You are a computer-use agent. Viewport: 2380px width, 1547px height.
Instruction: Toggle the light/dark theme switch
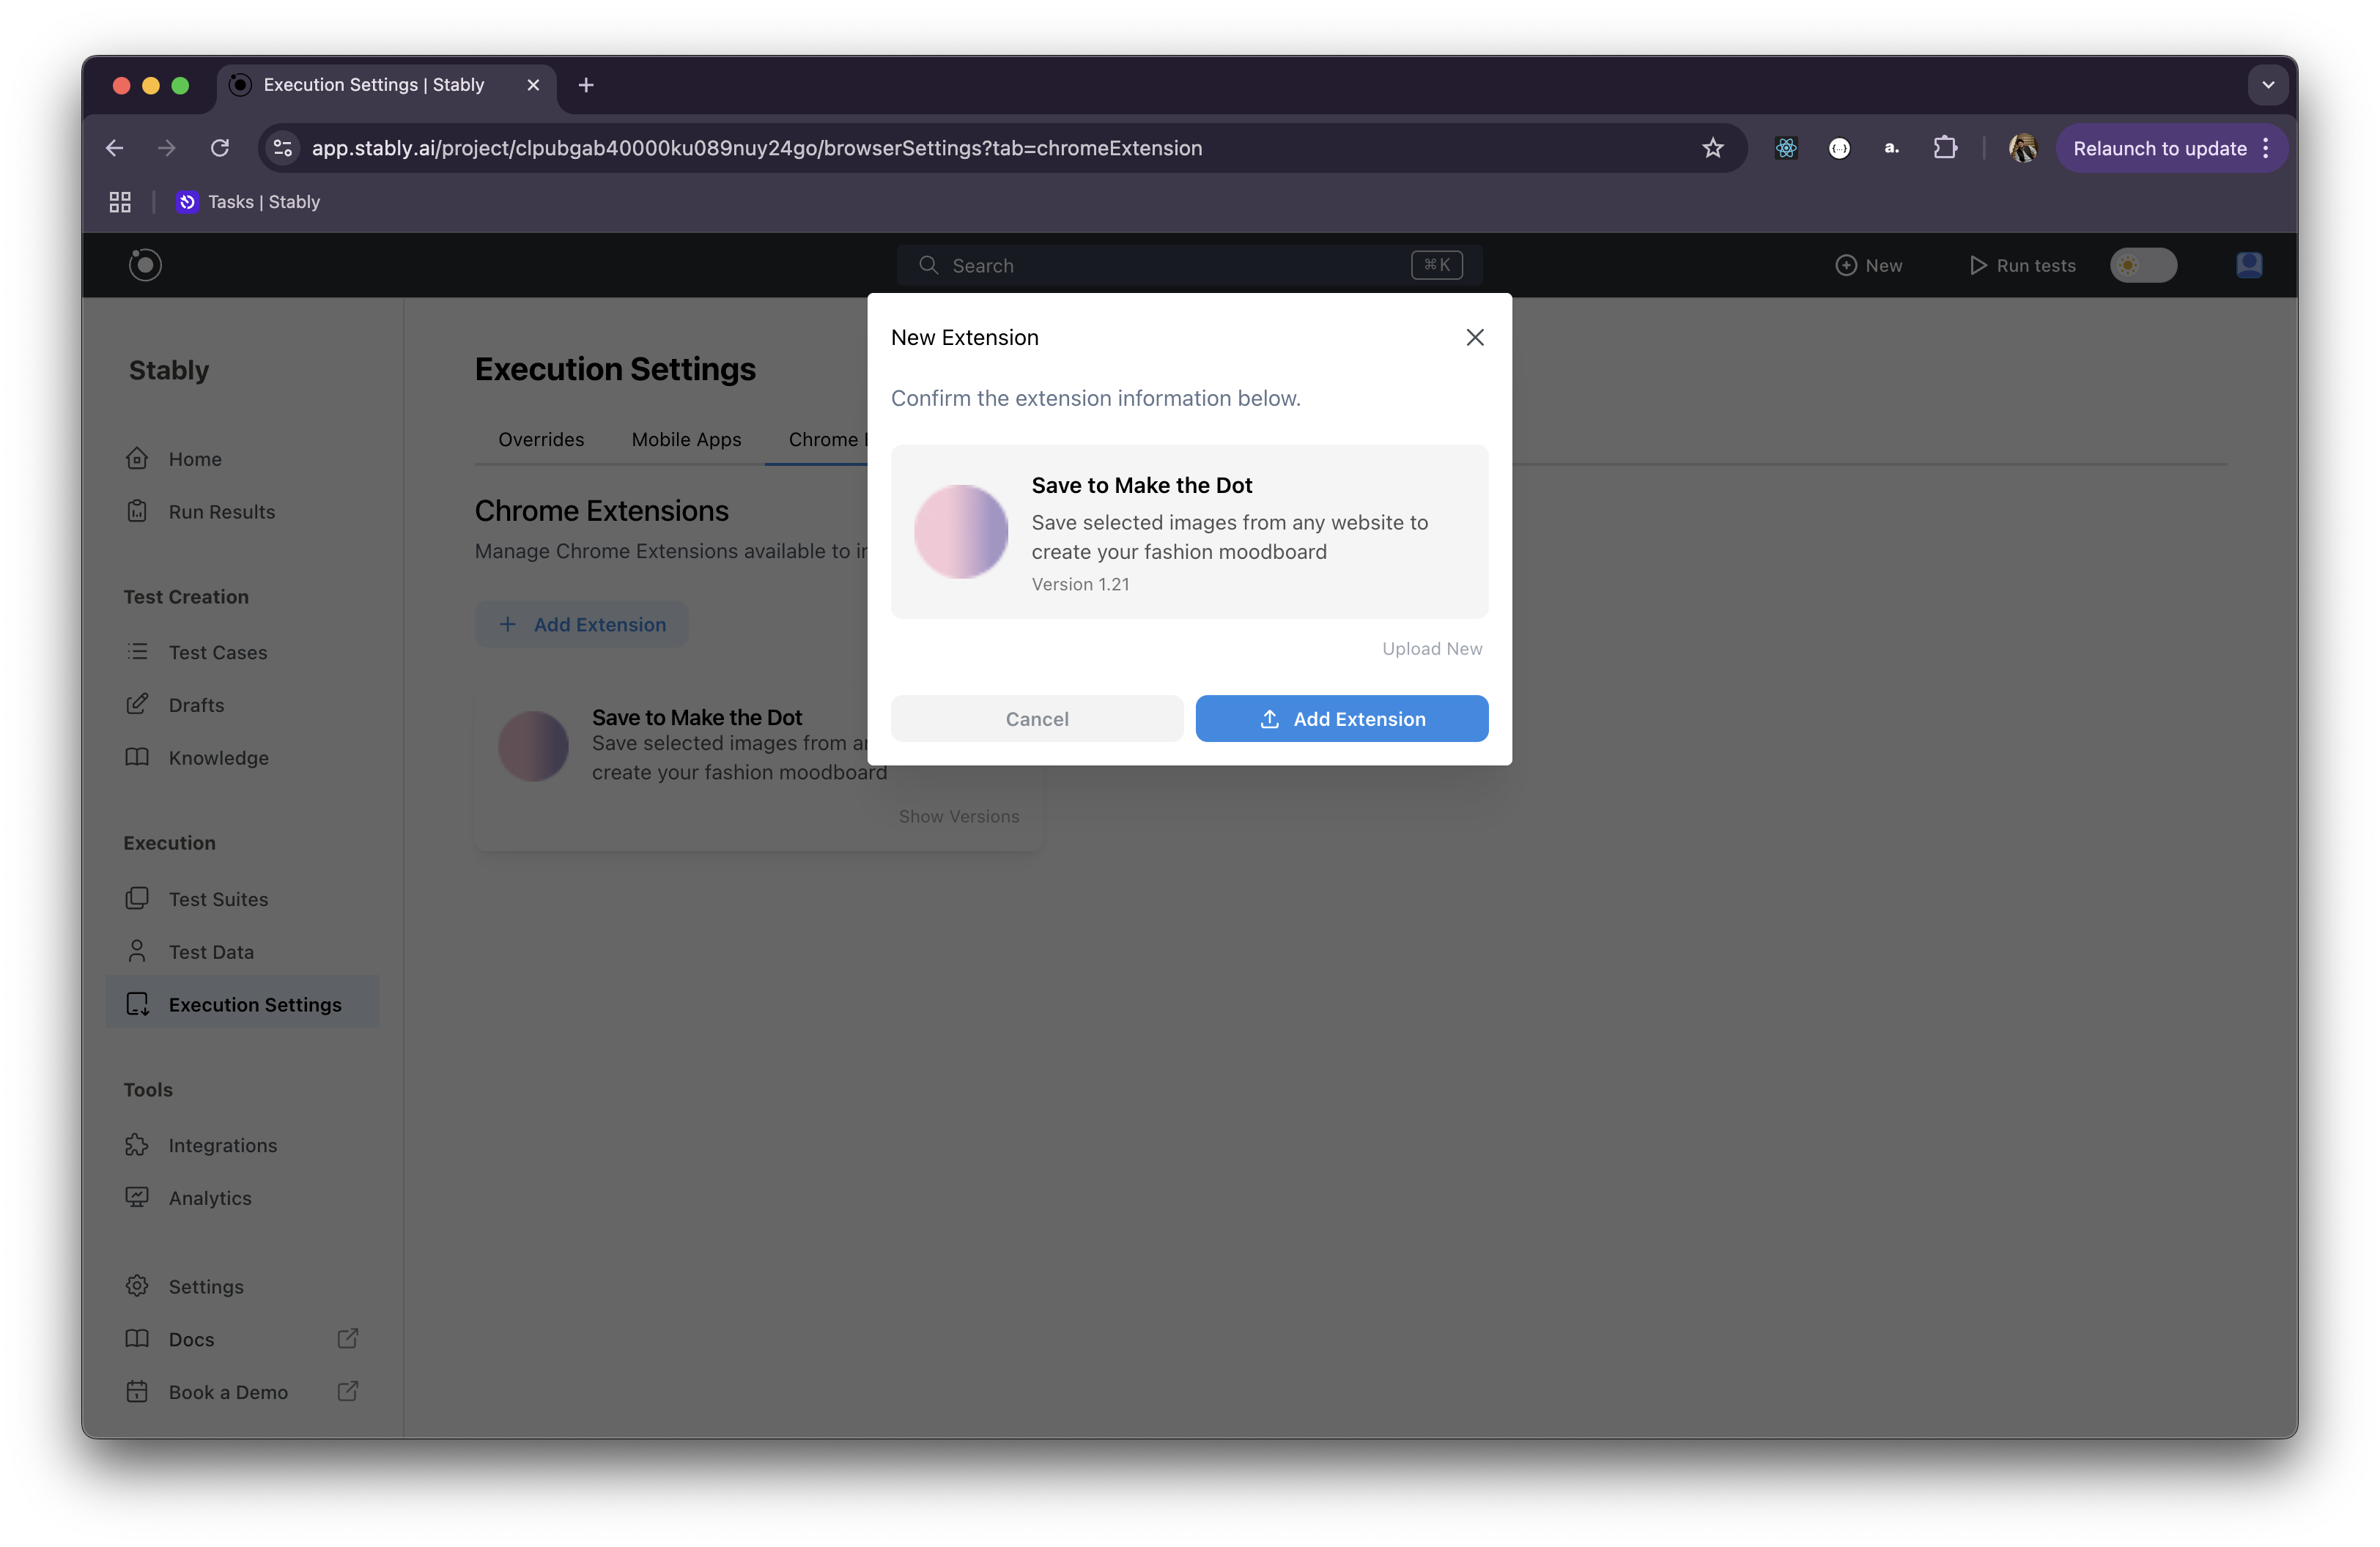click(2142, 266)
